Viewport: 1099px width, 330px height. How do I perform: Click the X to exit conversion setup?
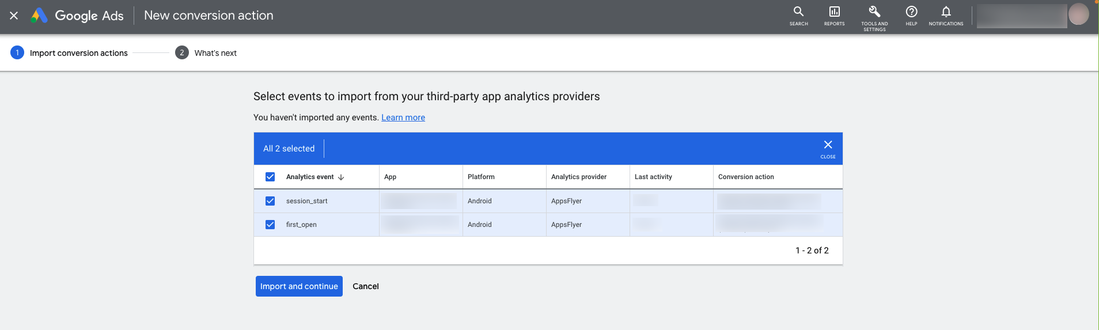coord(14,16)
